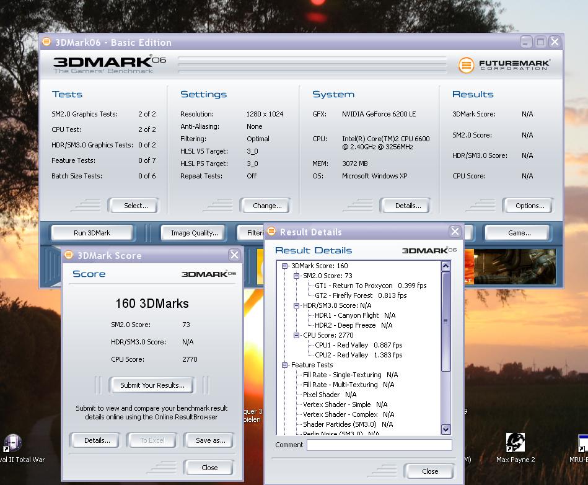Select Shader Particles (SM3.0) row
Image resolution: width=588 pixels, height=485 pixels.
348,424
